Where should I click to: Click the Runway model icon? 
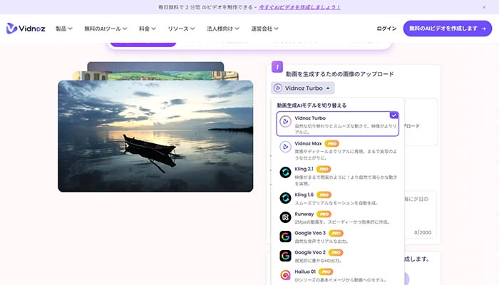click(x=285, y=217)
